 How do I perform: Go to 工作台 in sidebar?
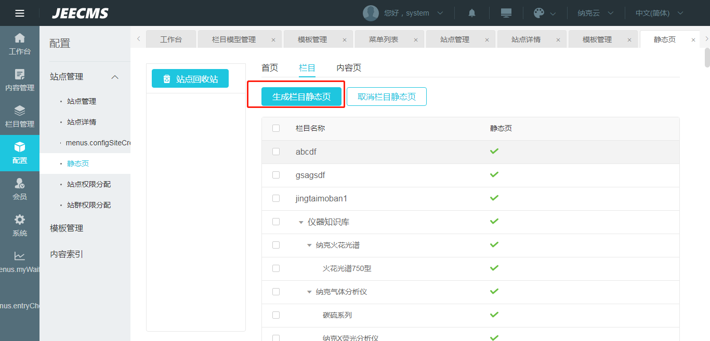(x=20, y=44)
